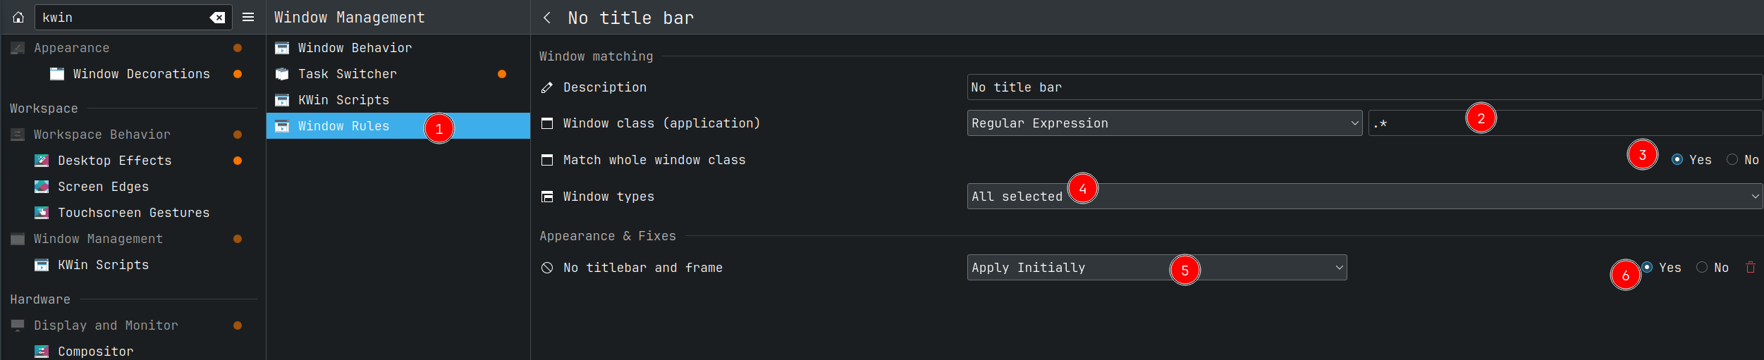Click the No title bar page title

[631, 18]
